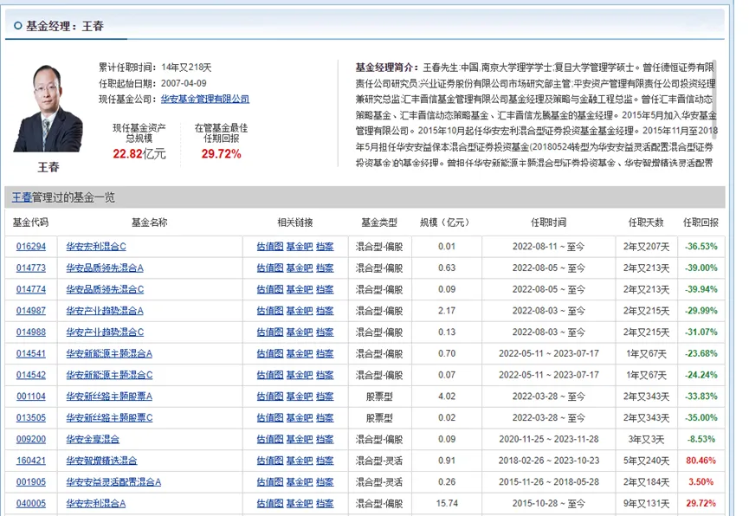Open 估值图 for fund 001104

coord(270,397)
